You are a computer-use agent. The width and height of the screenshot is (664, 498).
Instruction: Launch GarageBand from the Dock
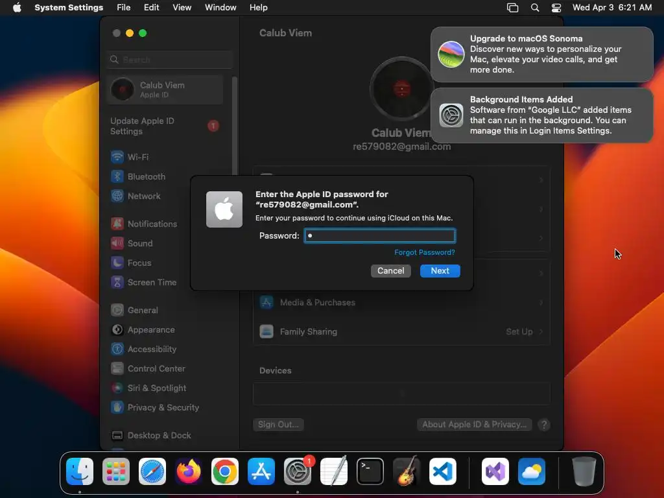pyautogui.click(x=407, y=471)
